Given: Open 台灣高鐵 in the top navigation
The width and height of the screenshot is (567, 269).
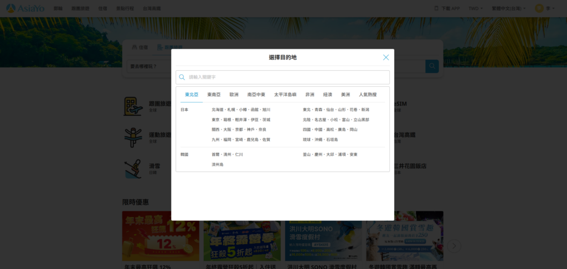Looking at the screenshot, I should [x=152, y=8].
